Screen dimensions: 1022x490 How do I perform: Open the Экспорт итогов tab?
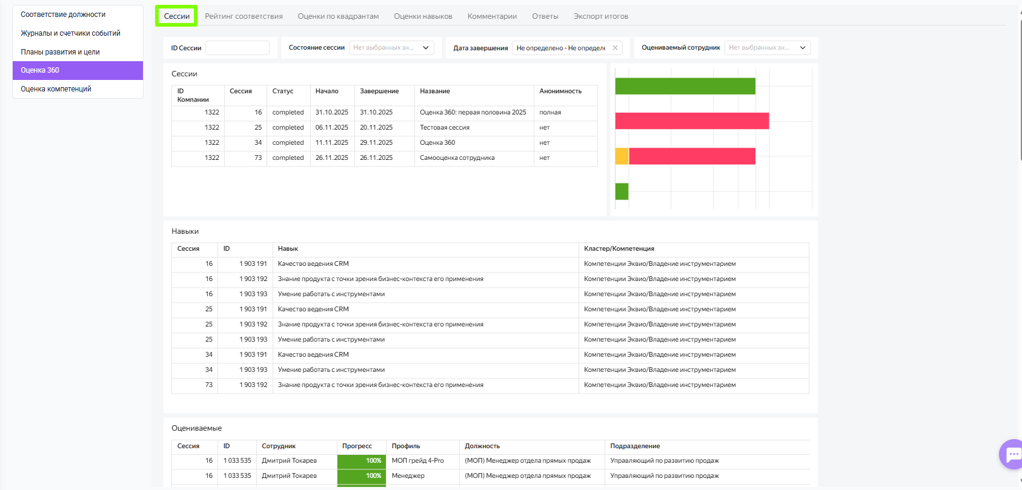[x=600, y=16]
